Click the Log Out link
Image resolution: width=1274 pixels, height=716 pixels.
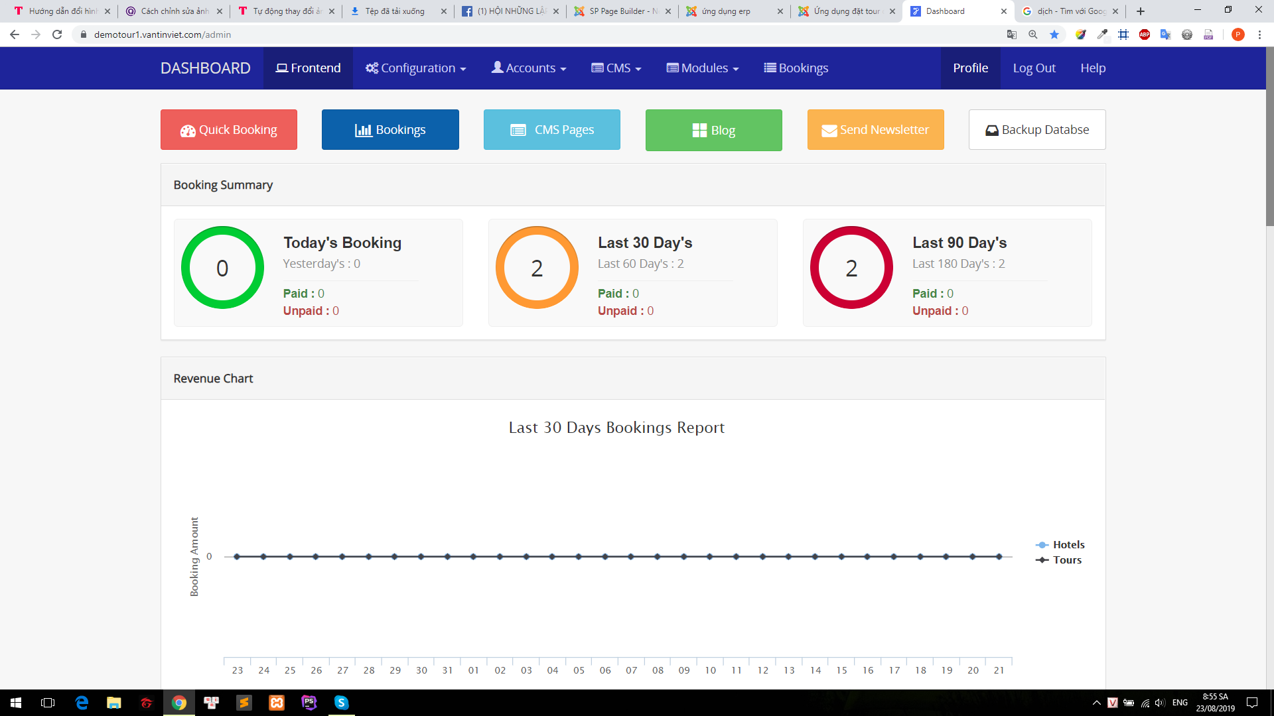click(1034, 68)
